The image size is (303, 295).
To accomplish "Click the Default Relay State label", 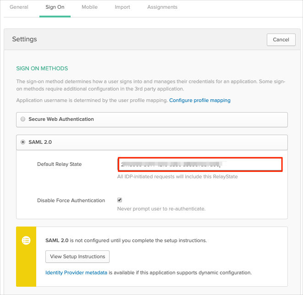I will 59,164.
